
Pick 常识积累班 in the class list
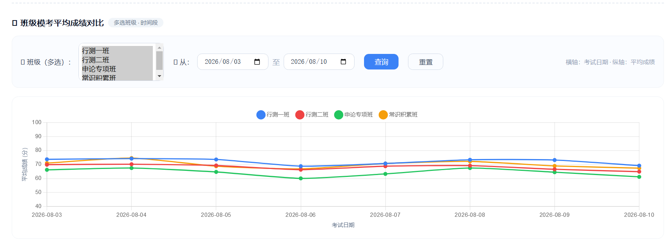click(117, 77)
